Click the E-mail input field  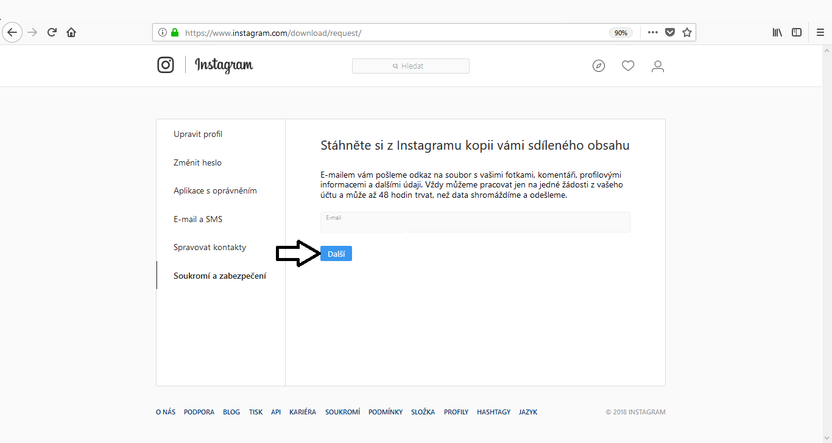475,222
